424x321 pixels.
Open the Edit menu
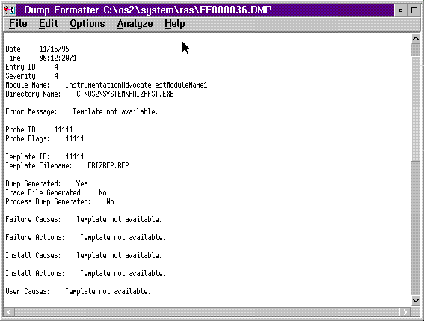(x=49, y=24)
